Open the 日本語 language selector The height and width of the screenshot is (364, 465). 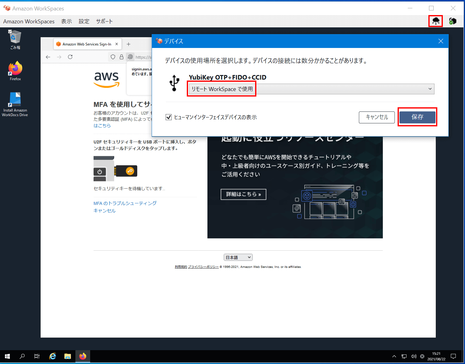238,257
